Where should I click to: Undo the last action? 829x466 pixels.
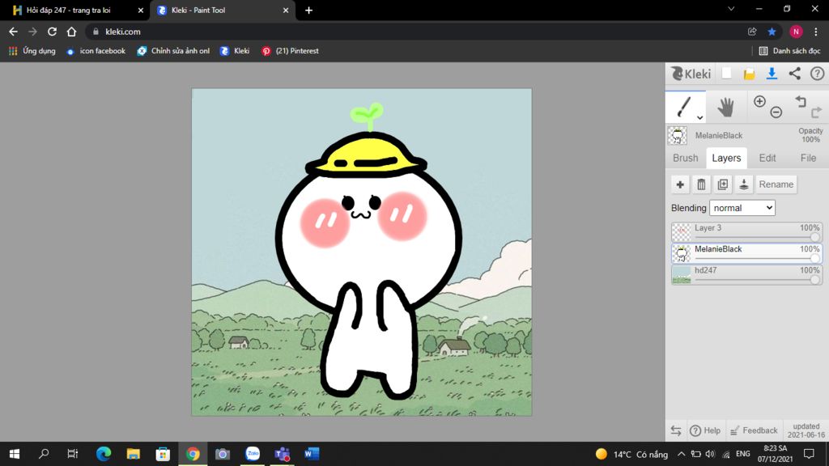tap(801, 101)
